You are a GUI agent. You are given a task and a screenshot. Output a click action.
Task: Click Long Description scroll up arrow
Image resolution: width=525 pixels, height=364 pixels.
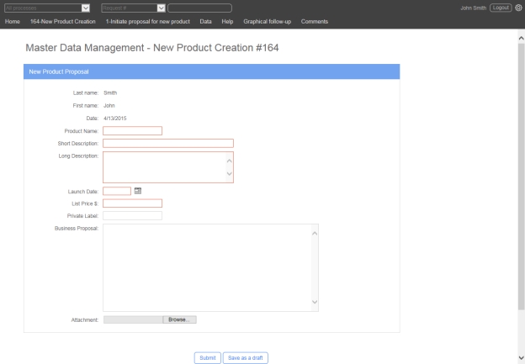click(x=229, y=160)
